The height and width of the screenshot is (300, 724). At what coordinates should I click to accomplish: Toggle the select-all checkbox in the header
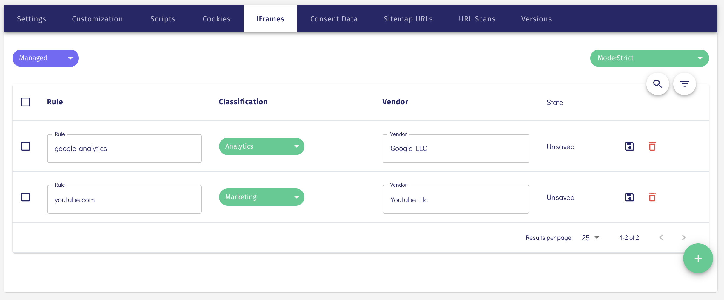tap(26, 102)
